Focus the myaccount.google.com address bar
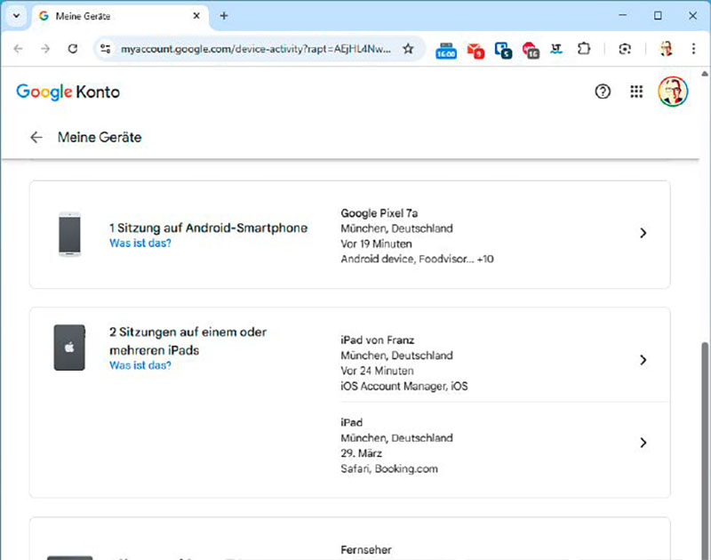Viewport: 711px width, 560px height. pos(256,49)
